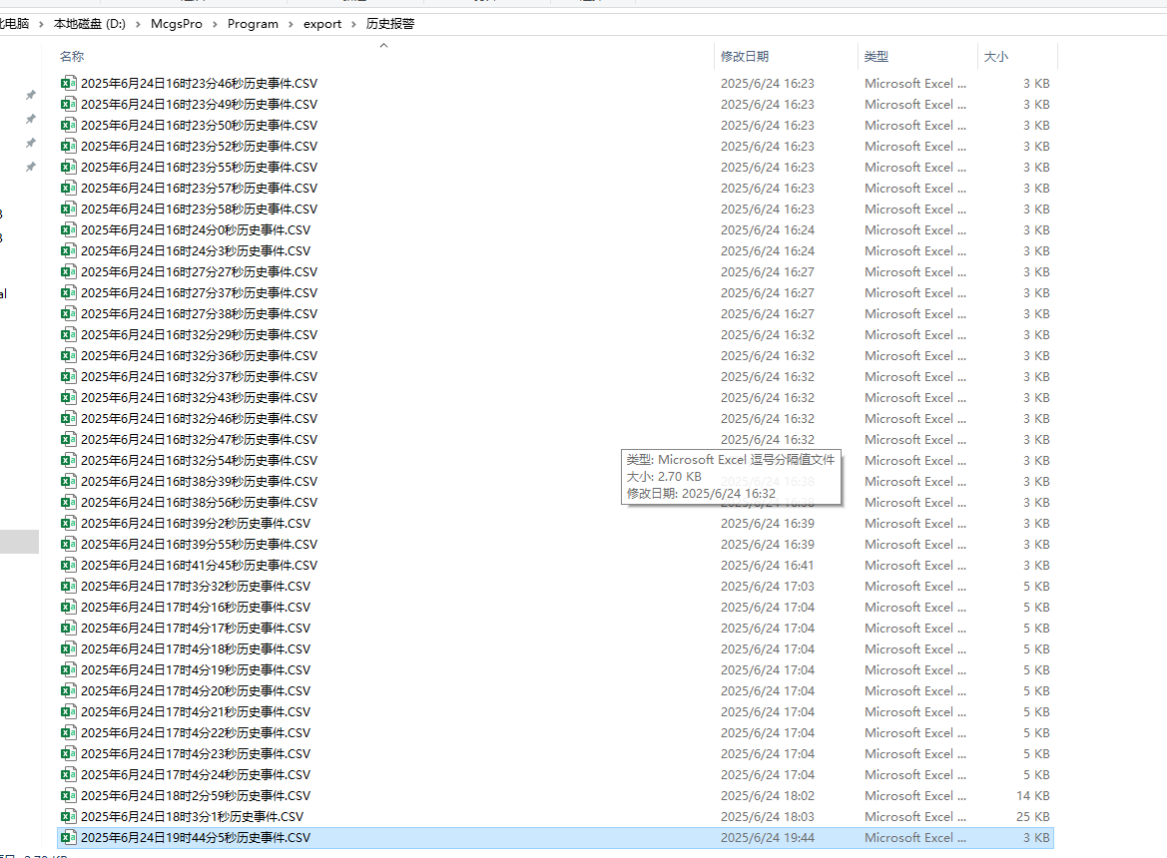The width and height of the screenshot is (1167, 858).
Task: Click the 25 KB size cell
Action: [1033, 816]
